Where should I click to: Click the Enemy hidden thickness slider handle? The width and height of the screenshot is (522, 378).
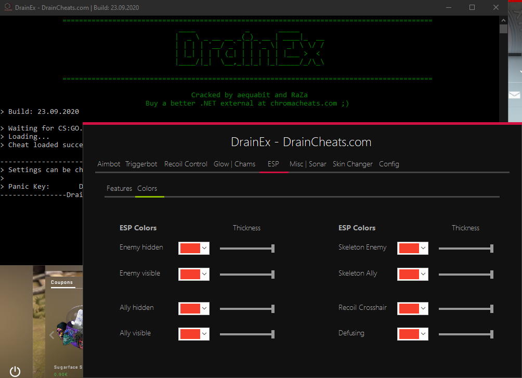273,249
